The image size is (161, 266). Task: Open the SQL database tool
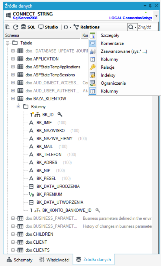click(28, 27)
